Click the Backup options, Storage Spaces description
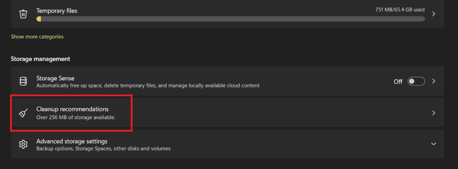Viewport: 458px width, 169px height. tap(103, 148)
